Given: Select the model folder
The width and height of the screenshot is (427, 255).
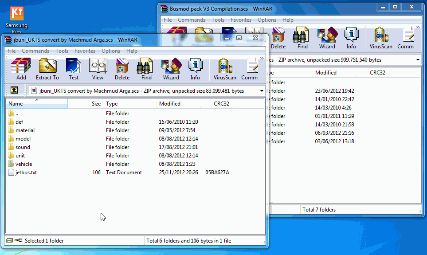Looking at the screenshot, I should click(23, 139).
